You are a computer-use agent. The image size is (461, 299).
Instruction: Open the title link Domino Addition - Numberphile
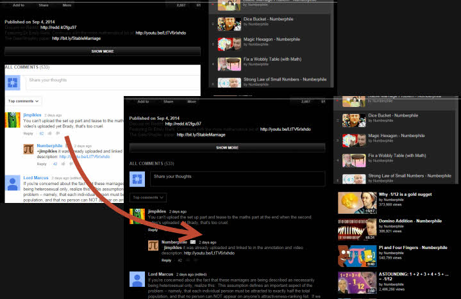[x=410, y=221]
